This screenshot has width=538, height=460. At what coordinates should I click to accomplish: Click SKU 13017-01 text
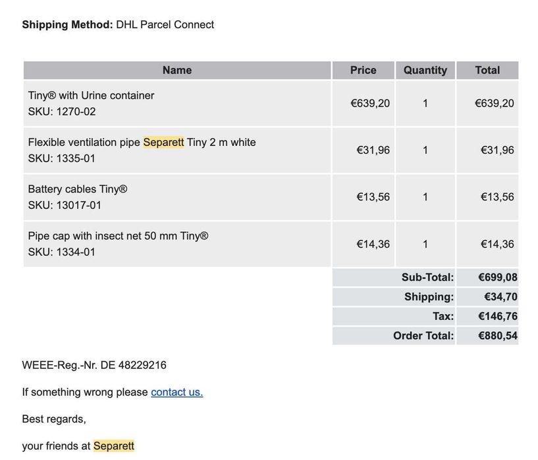(65, 205)
